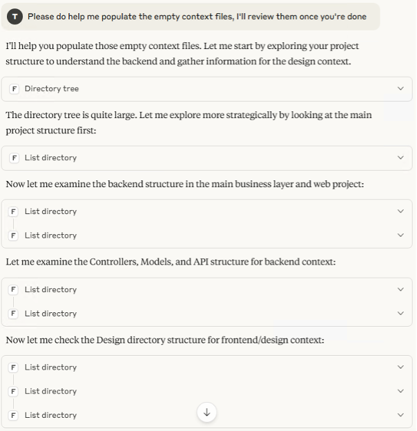417x431 pixels.
Task: Click F icon of first List directory under "Design directory"
Action: click(14, 367)
